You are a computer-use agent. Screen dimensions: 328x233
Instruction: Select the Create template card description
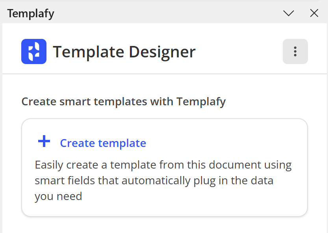click(163, 180)
